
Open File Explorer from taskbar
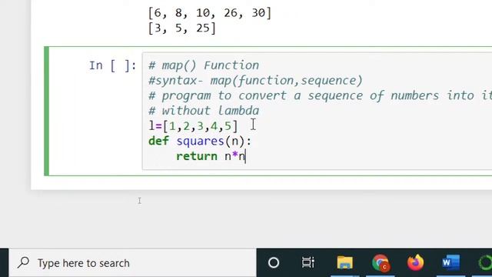click(x=344, y=262)
